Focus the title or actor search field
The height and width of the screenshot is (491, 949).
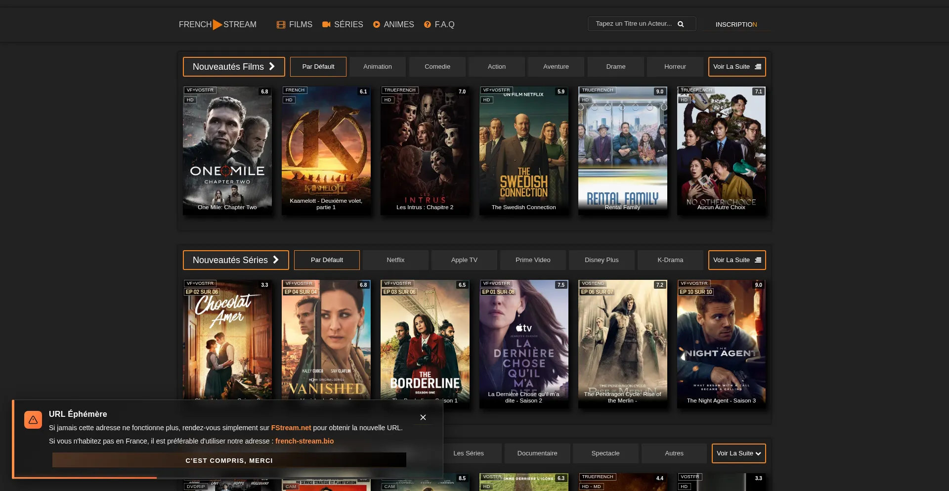(x=642, y=24)
